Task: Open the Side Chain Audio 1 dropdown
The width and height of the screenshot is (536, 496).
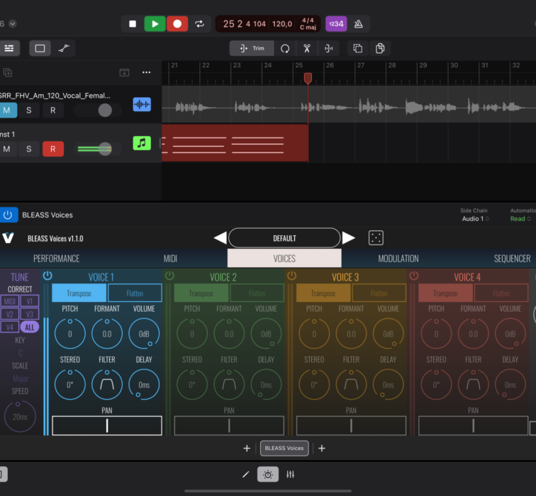Action: [476, 219]
